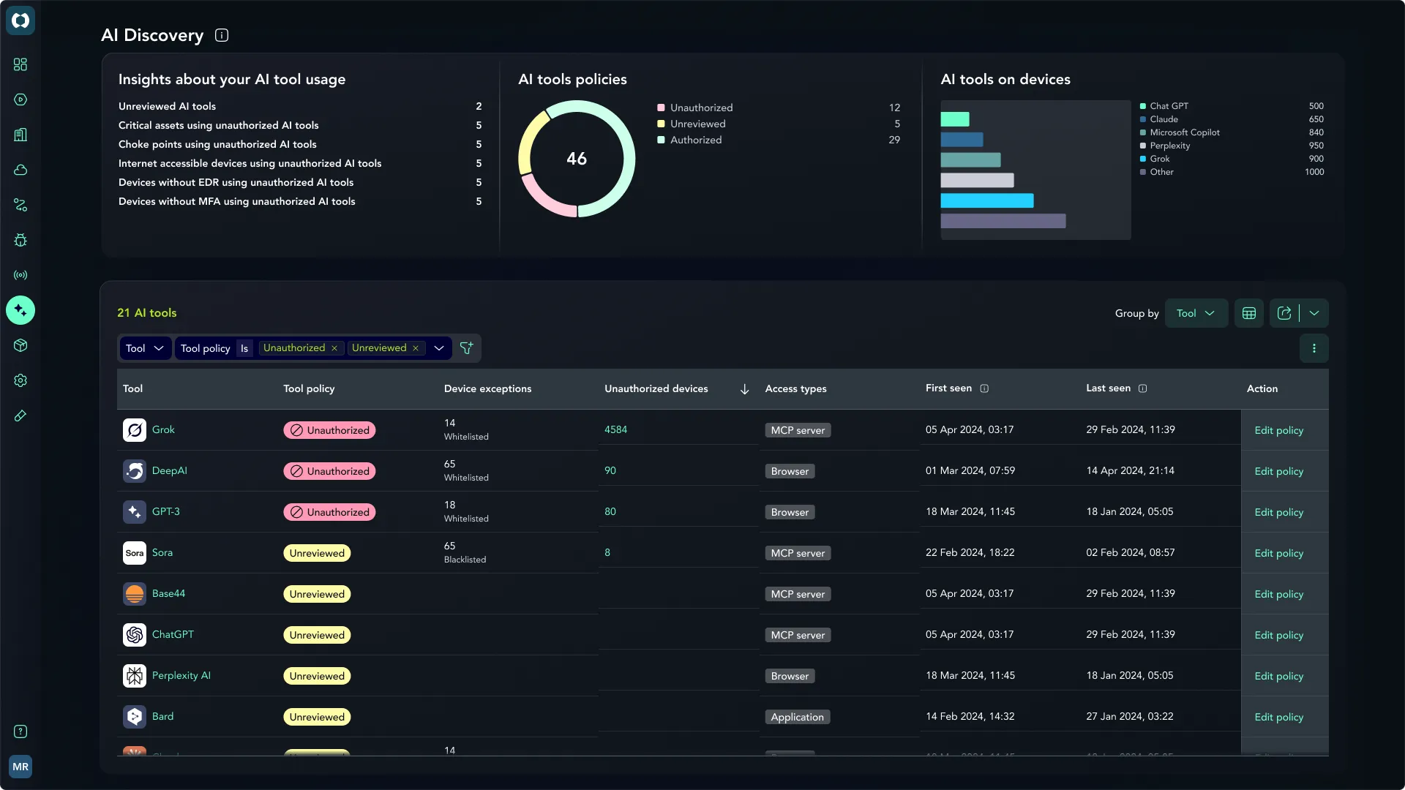Sort by Unauthorized devices arrow
This screenshot has width=1405, height=790.
(x=744, y=389)
